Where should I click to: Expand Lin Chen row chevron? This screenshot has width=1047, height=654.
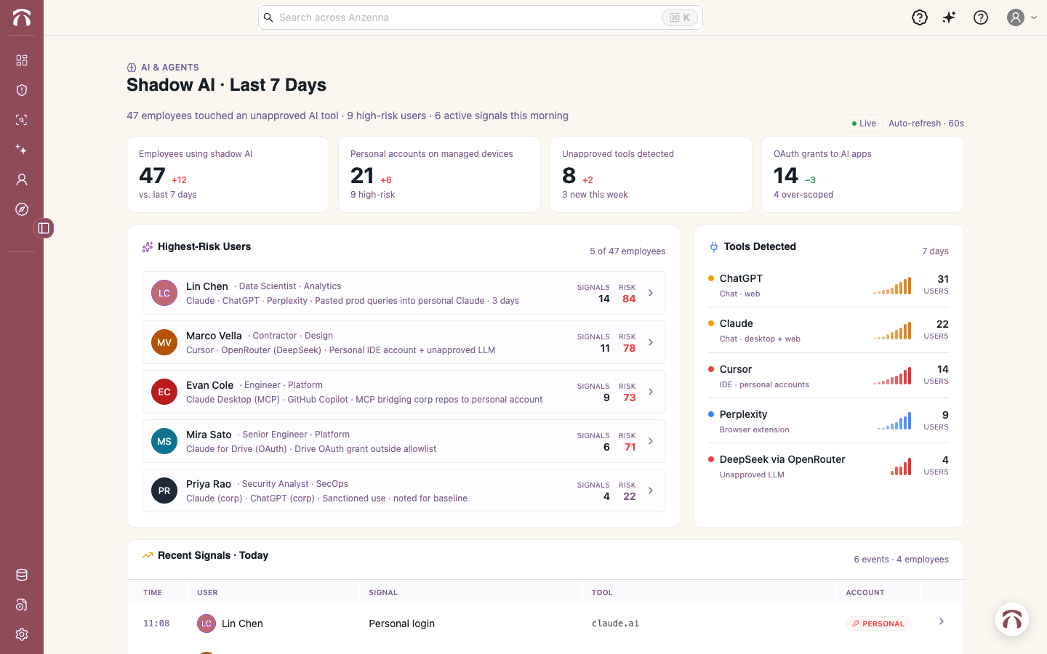pyautogui.click(x=651, y=293)
